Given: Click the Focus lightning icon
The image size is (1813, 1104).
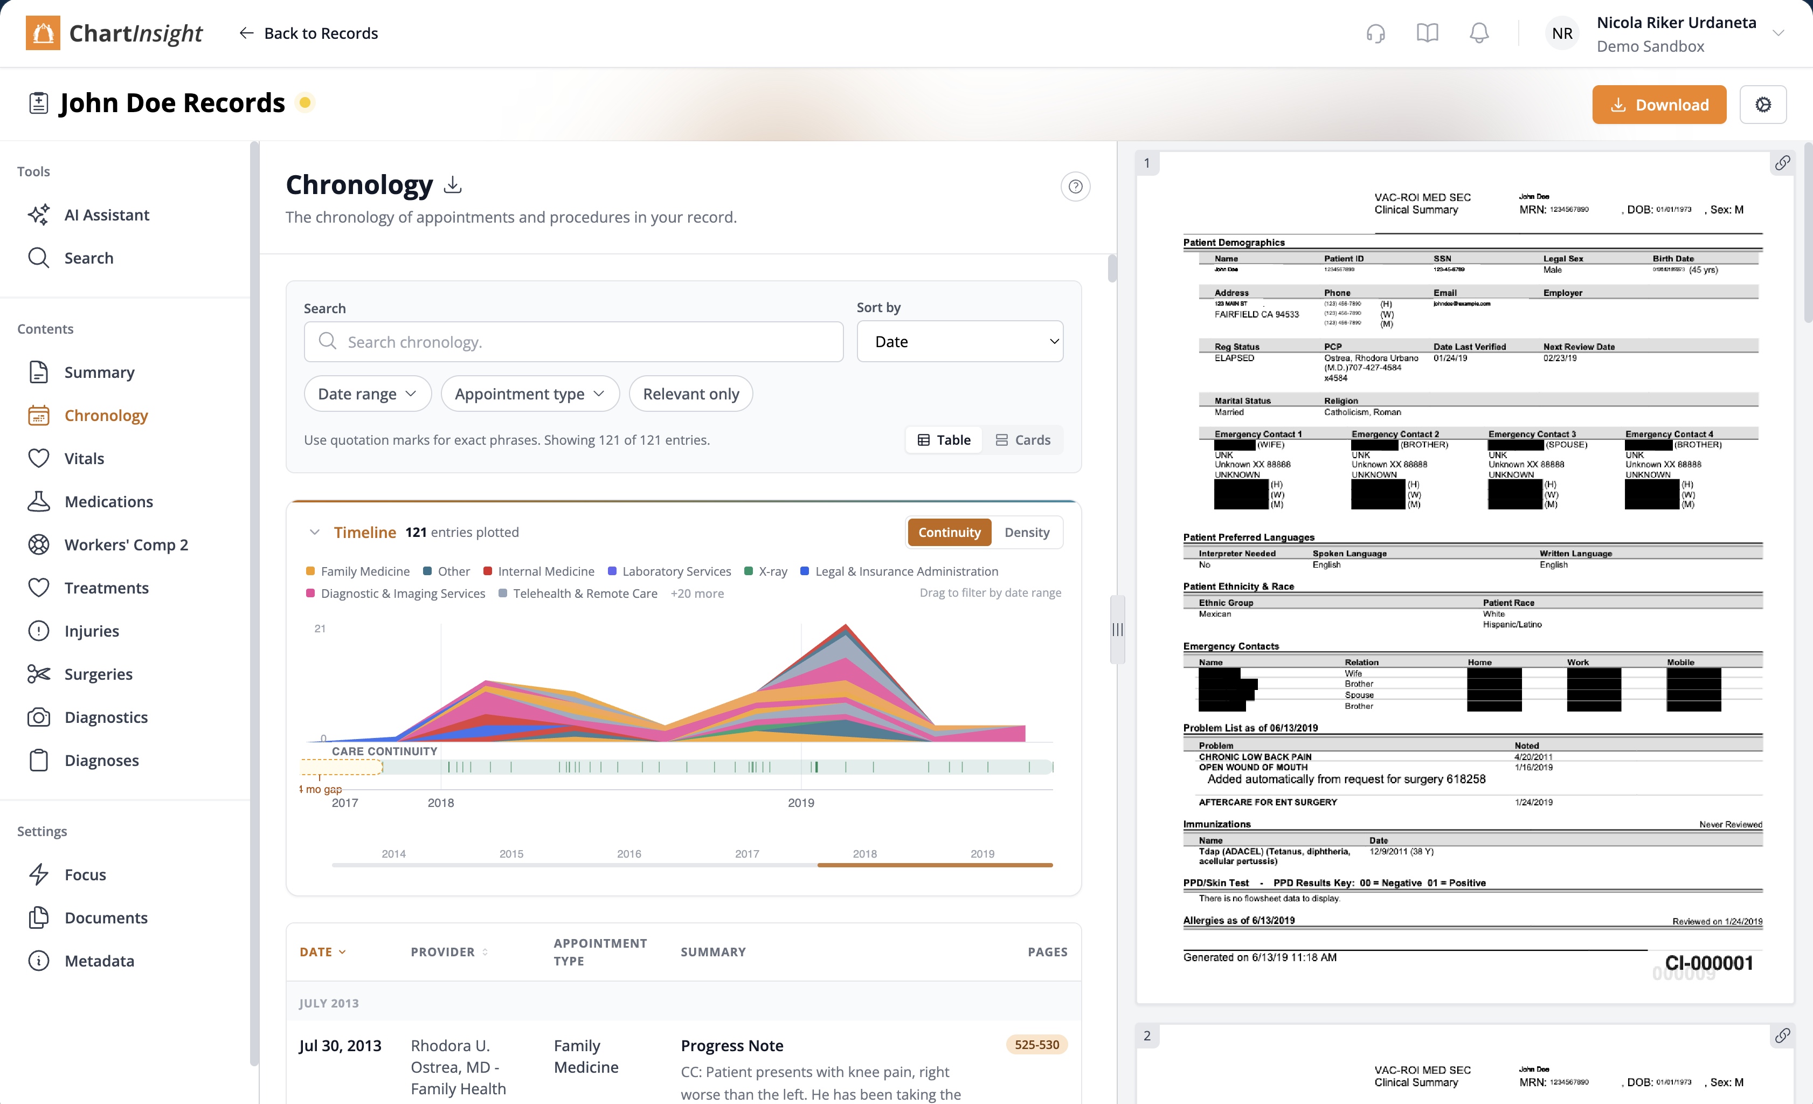Looking at the screenshot, I should click(x=38, y=874).
